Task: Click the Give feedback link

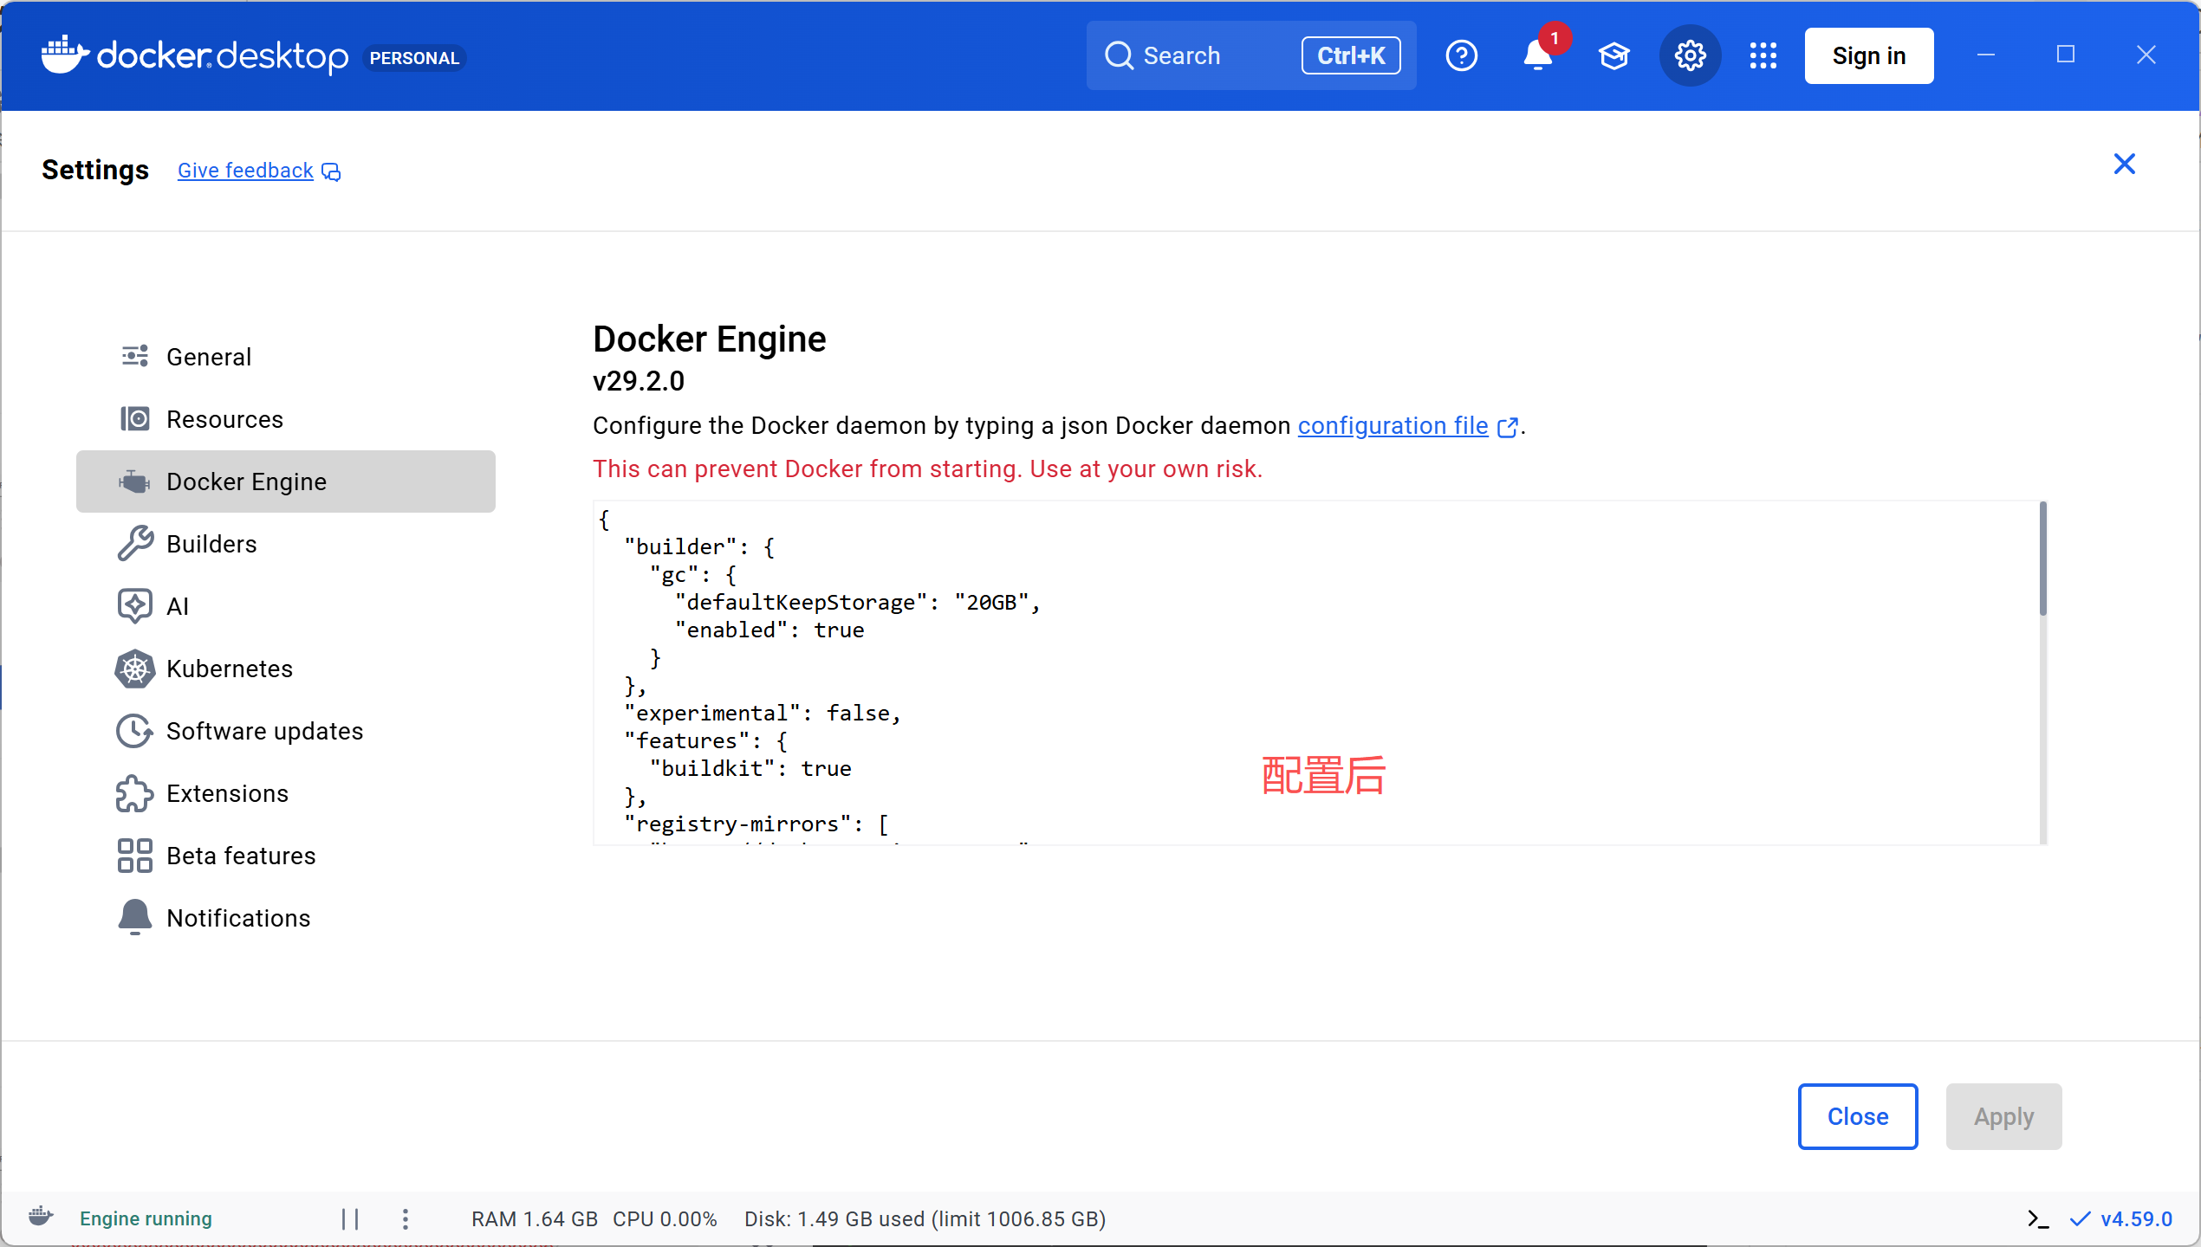Action: point(246,171)
